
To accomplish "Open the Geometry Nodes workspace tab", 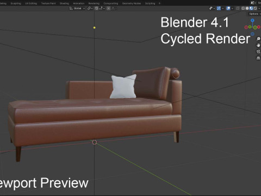I will 132,3.
